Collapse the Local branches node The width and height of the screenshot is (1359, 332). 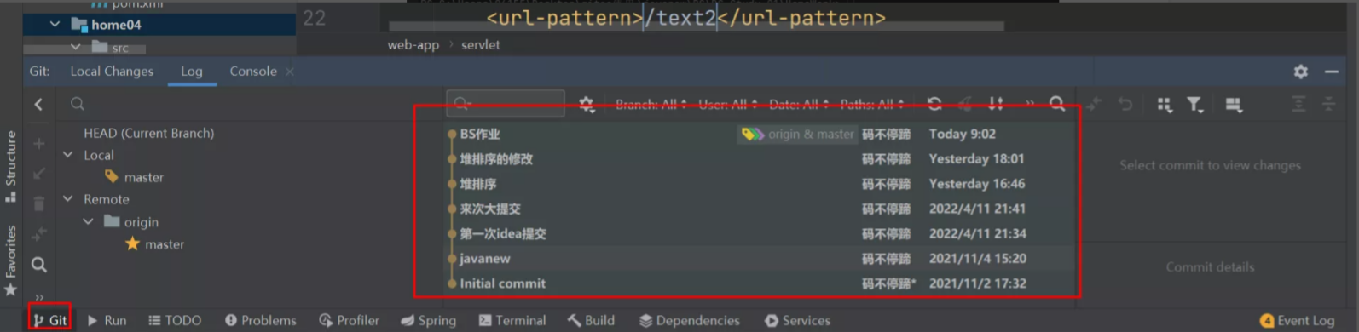pos(68,155)
